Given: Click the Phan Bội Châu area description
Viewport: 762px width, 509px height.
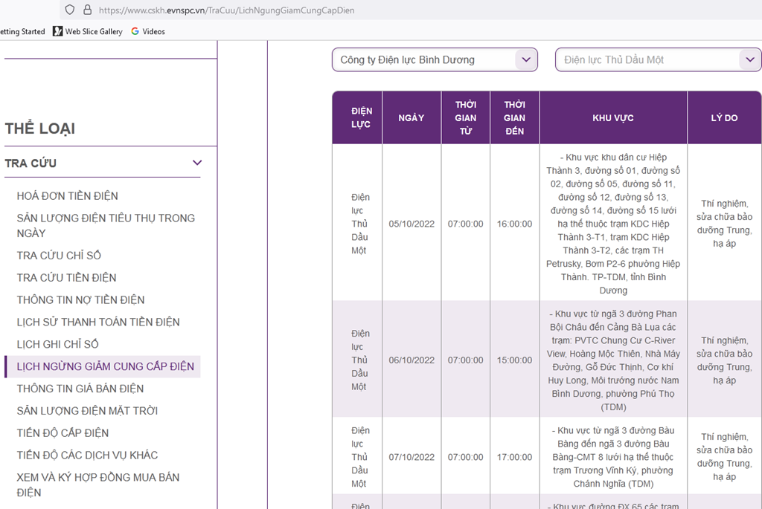Looking at the screenshot, I should (613, 360).
